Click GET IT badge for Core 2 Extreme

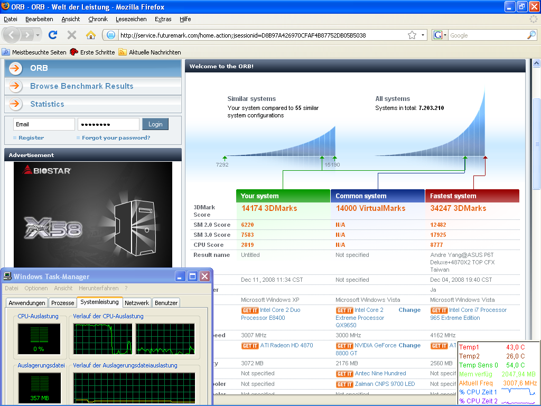(344, 310)
